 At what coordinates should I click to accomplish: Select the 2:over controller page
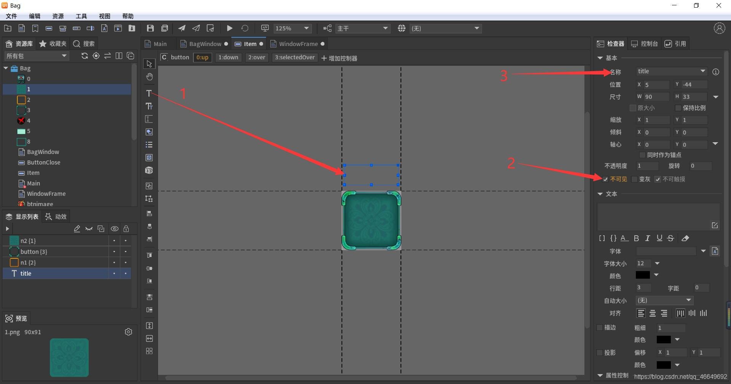click(257, 57)
